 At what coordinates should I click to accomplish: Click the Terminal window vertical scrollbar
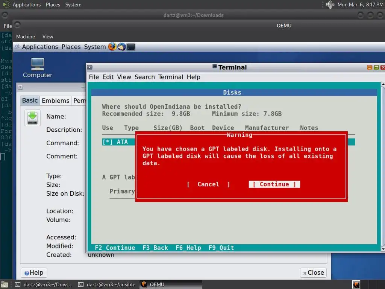tap(383, 167)
